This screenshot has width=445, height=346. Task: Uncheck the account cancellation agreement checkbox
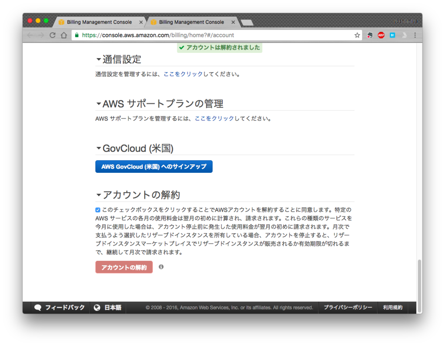(x=98, y=210)
